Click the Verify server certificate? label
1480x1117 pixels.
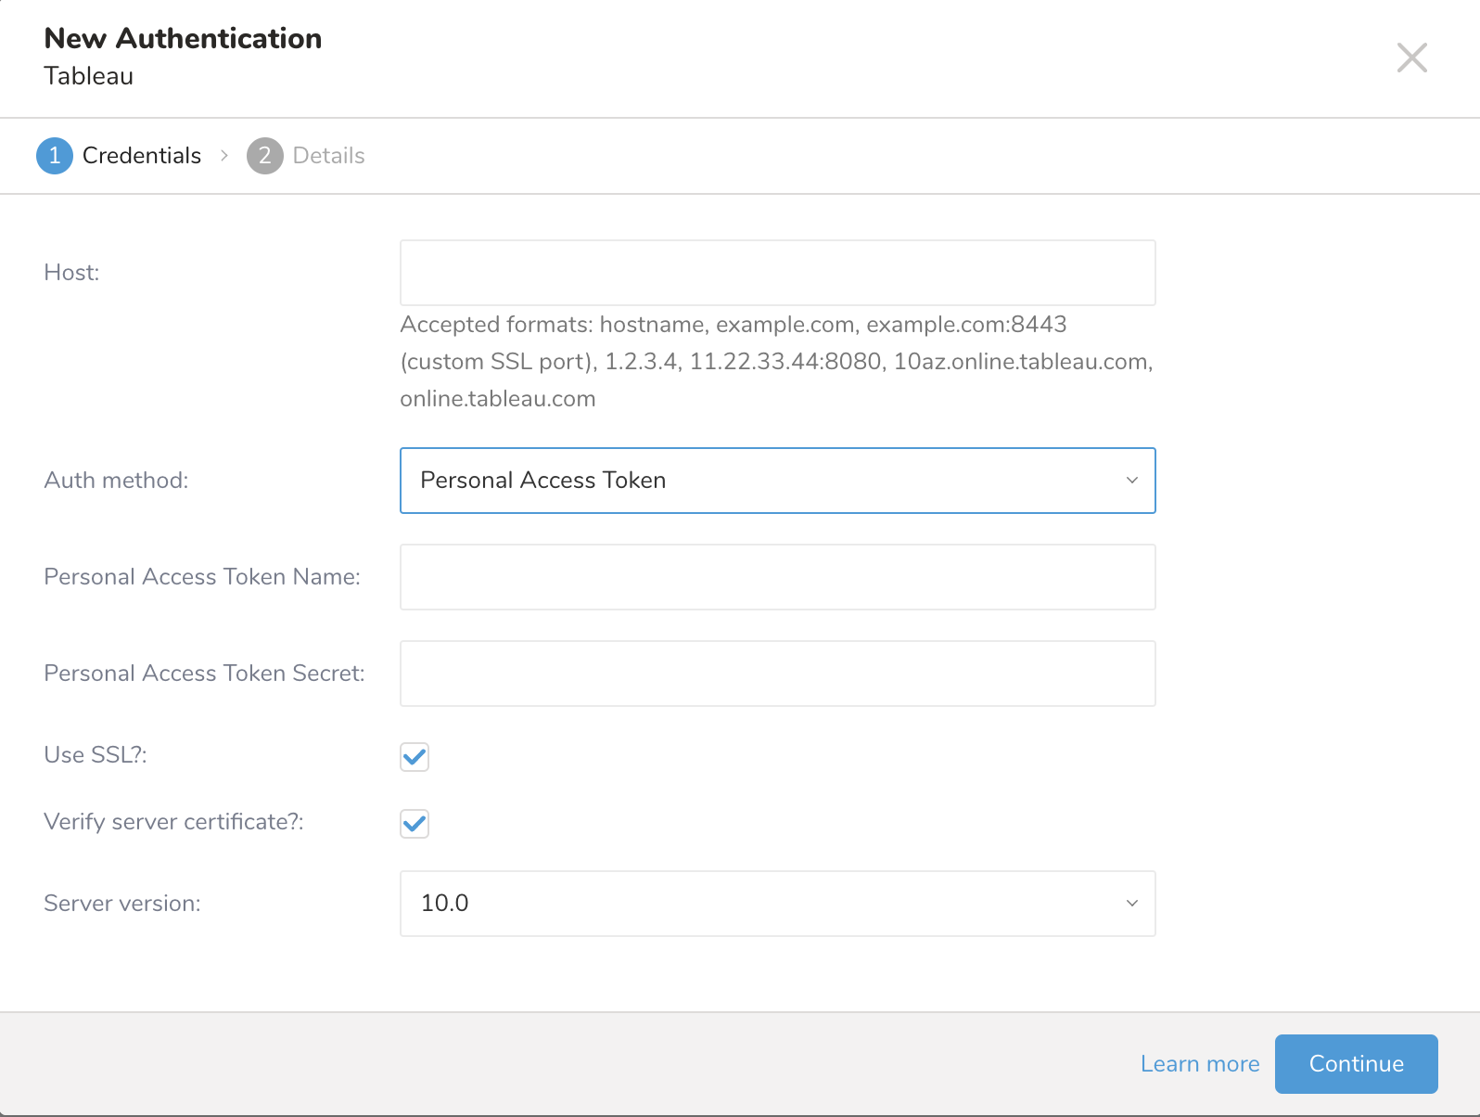tap(173, 822)
